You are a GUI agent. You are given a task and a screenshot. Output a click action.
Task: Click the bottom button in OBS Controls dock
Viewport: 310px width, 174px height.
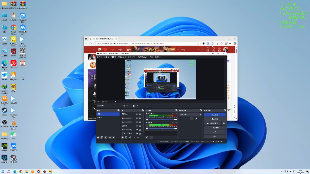click(215, 136)
